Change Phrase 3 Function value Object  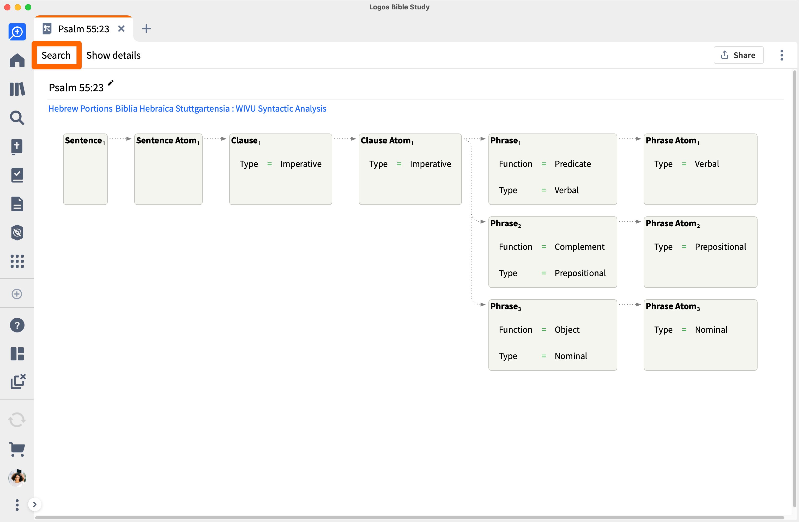pyautogui.click(x=567, y=330)
